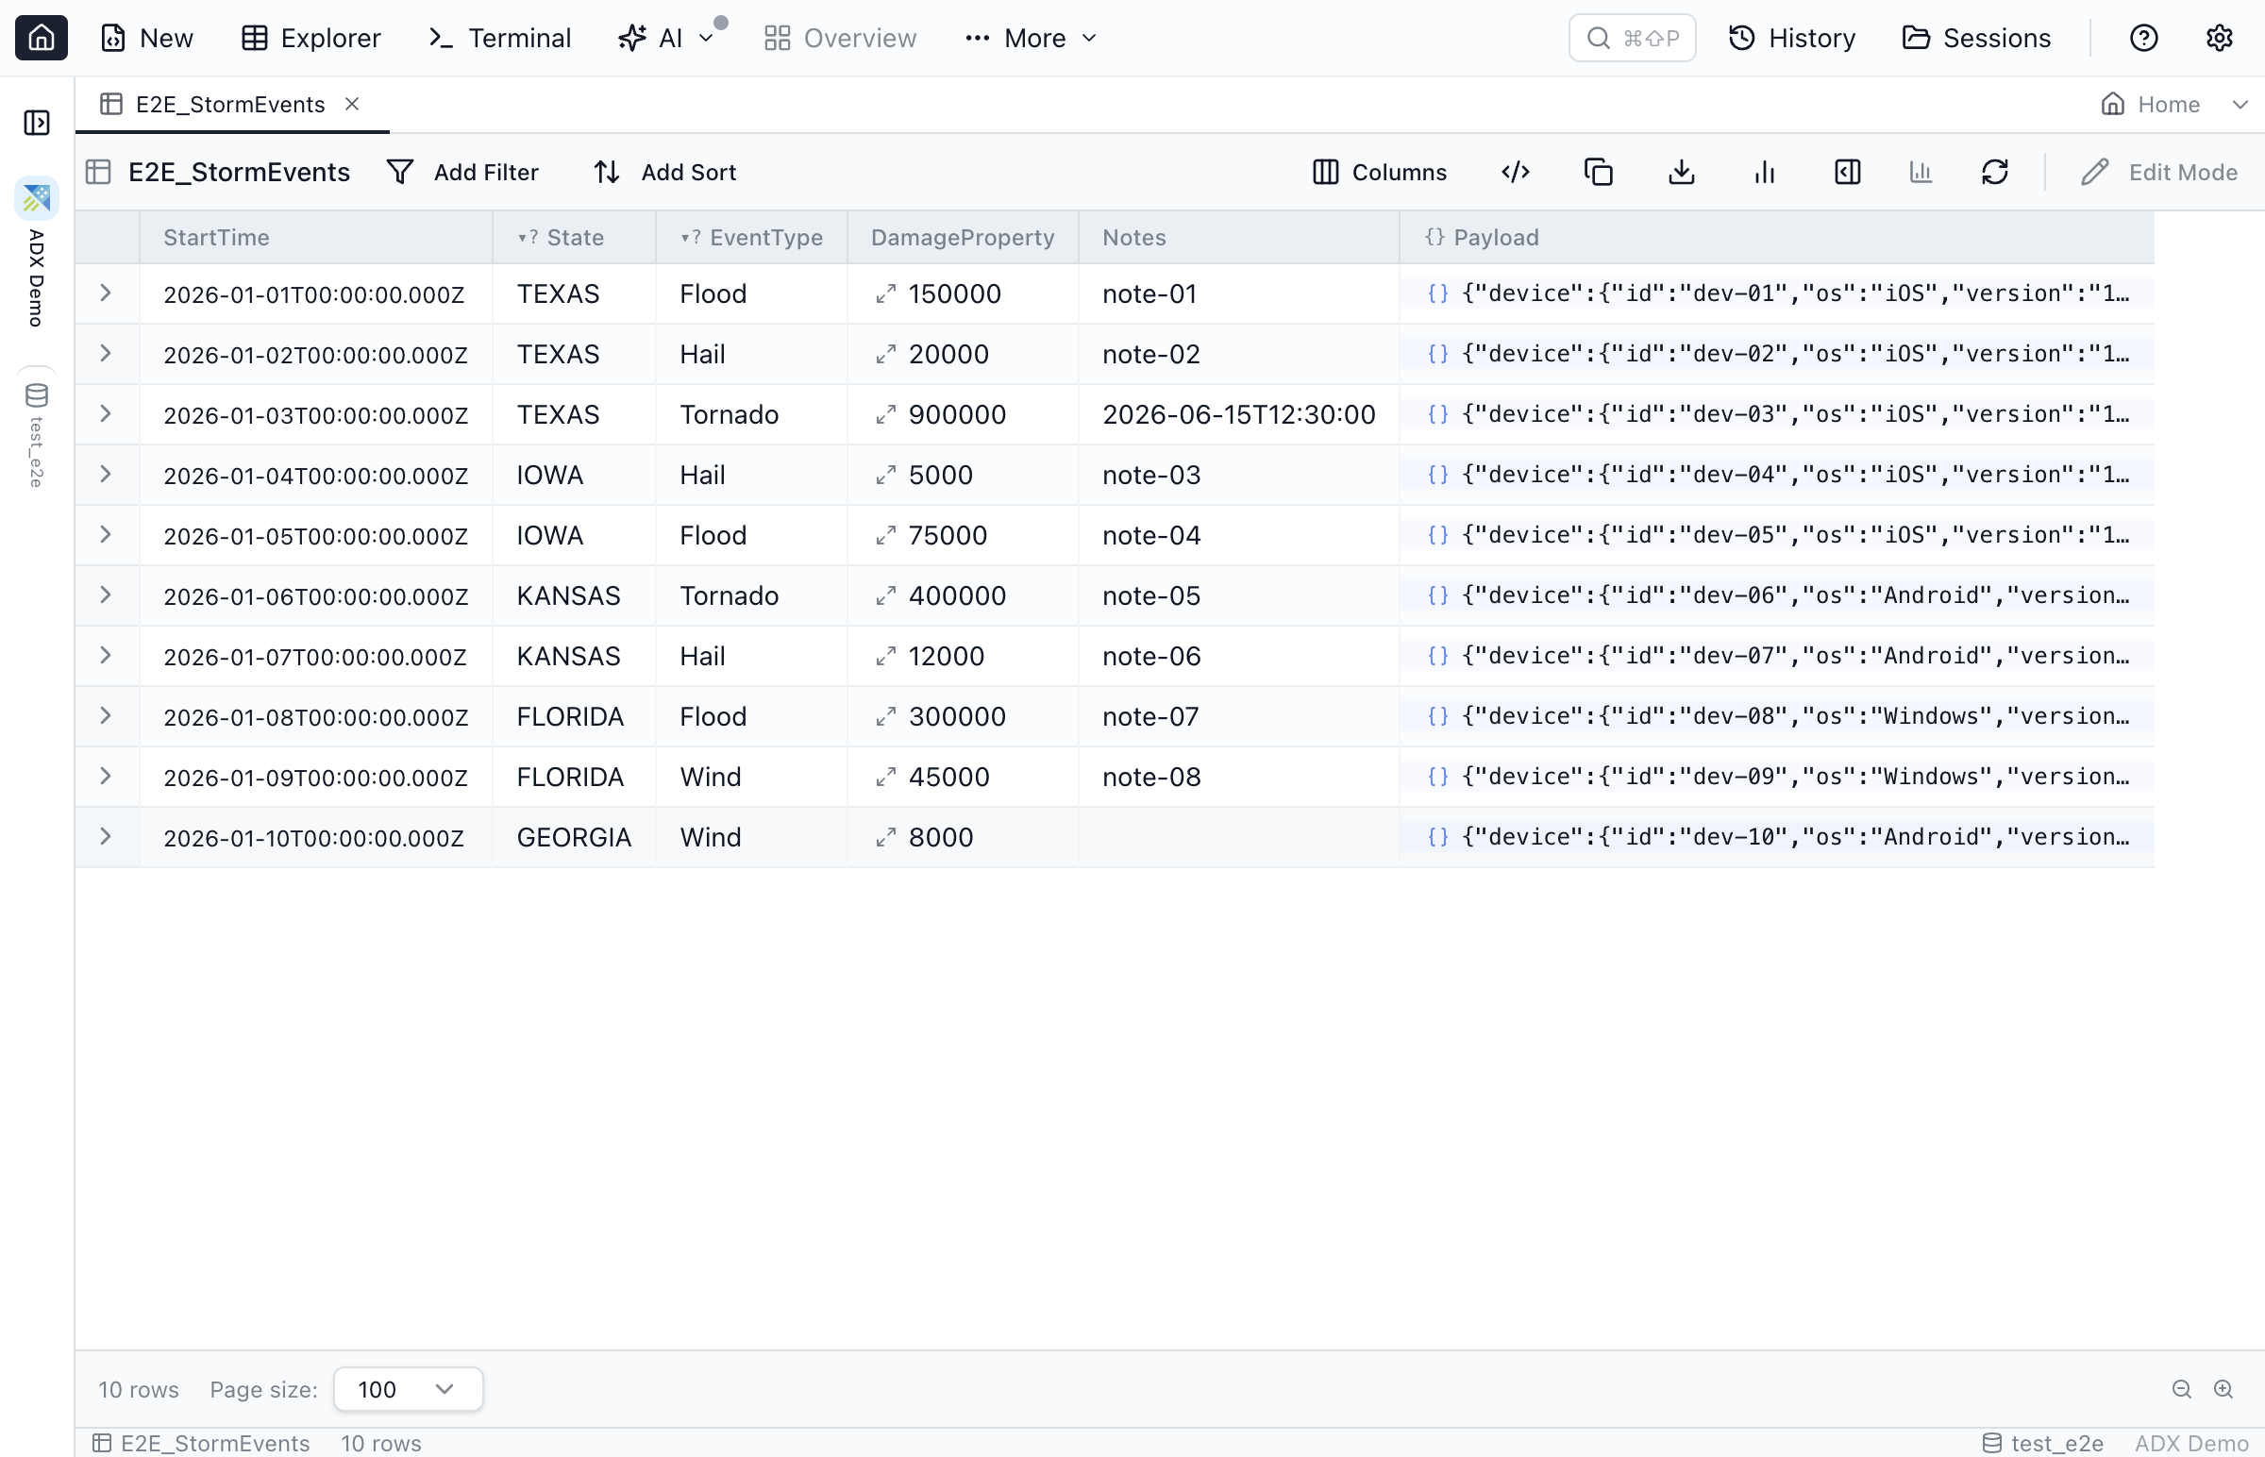Click JSON braces icon for dev-01 payload
2265x1457 pixels.
[1438, 293]
